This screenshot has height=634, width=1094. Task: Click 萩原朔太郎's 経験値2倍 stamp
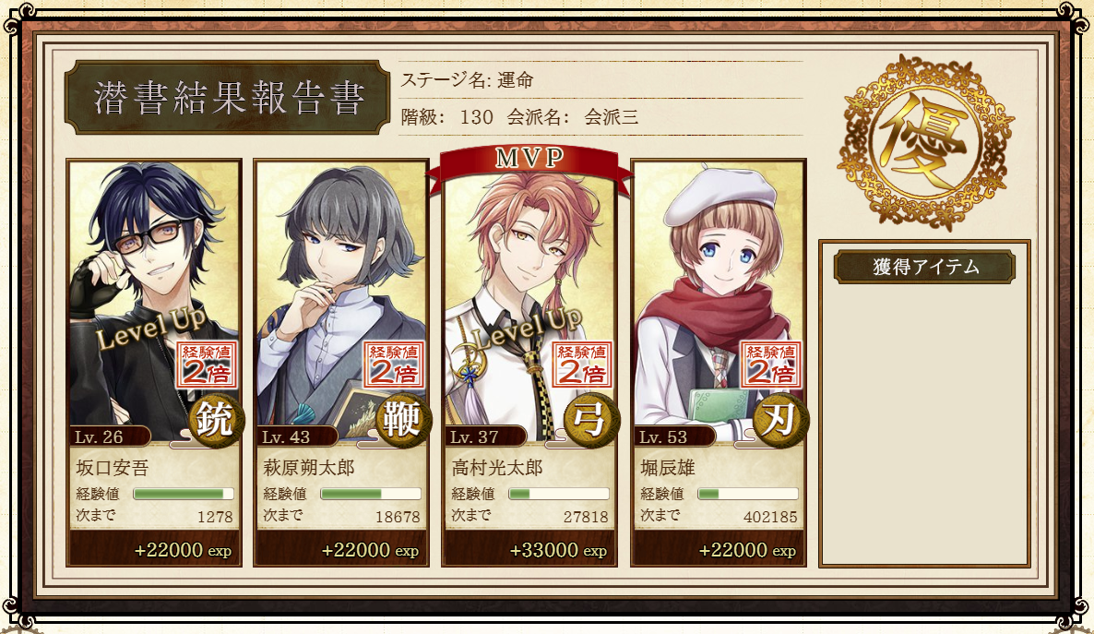pyautogui.click(x=394, y=365)
